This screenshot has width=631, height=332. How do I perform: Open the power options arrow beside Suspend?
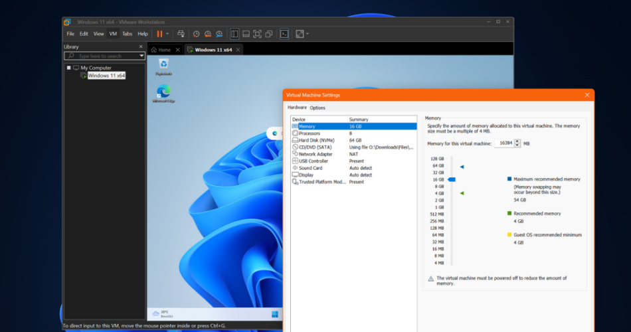point(167,33)
